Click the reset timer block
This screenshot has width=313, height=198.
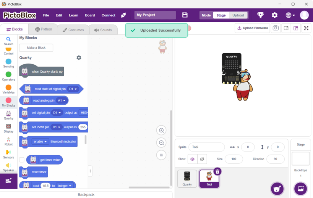click(x=34, y=172)
